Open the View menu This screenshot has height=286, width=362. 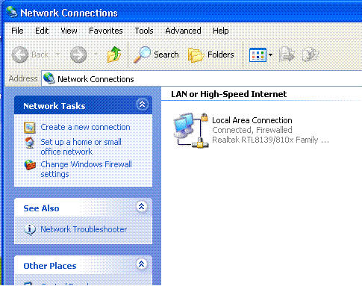pyautogui.click(x=69, y=31)
